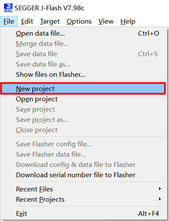Expand the Recent Projects submenu
The image size is (169, 221).
click(x=83, y=200)
